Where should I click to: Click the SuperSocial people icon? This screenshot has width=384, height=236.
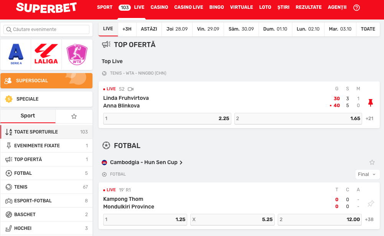pos(8,81)
